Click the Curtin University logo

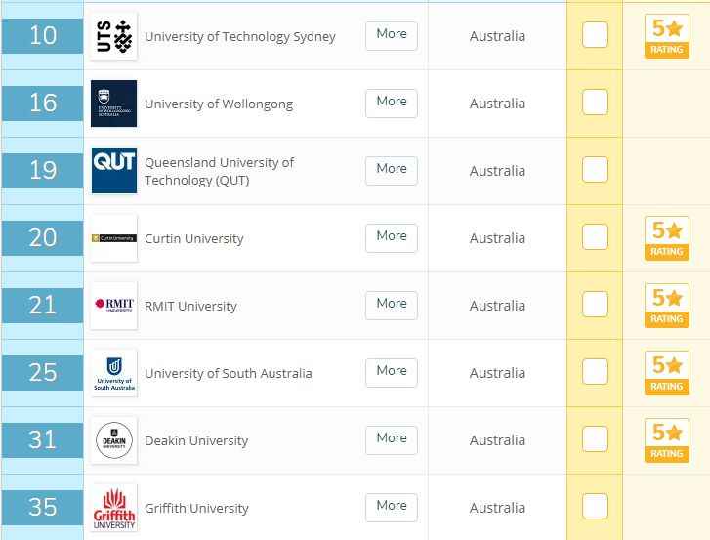(x=113, y=238)
